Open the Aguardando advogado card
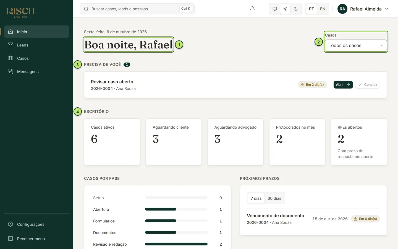This screenshot has width=398, height=249. coord(235,142)
